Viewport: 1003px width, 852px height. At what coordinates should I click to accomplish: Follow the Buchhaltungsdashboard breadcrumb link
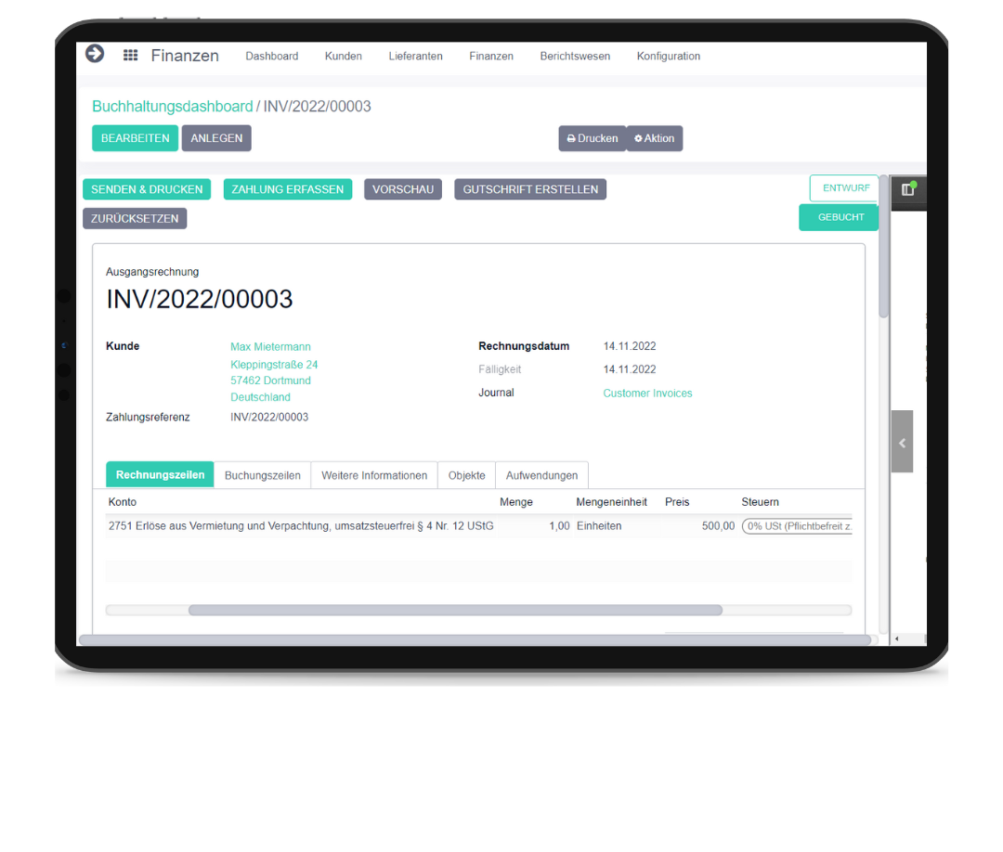coord(172,107)
